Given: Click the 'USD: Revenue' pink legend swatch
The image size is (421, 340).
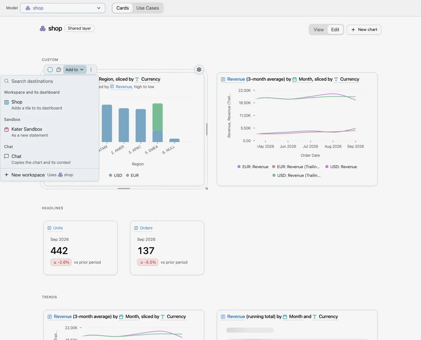Looking at the screenshot, I should (x=327, y=167).
